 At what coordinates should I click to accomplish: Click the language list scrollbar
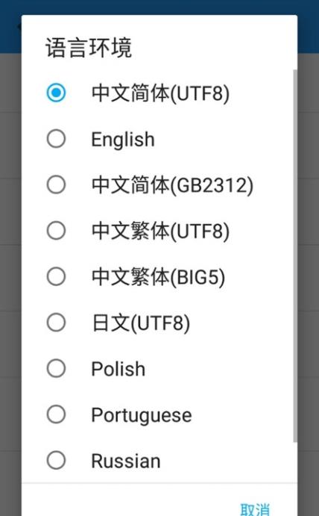295,255
